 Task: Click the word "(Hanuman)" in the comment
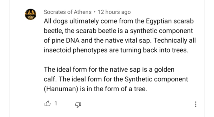(x=61, y=89)
